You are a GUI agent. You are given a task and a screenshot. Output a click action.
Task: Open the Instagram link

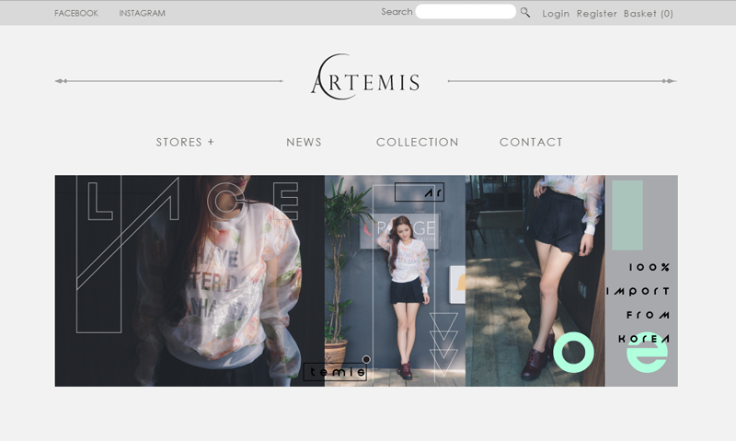143,13
